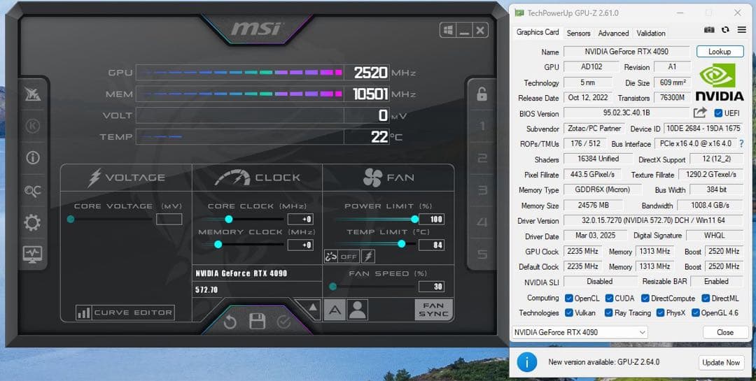Open hardware monitor graph icon
Image resolution: width=756 pixels, height=381 pixels.
tap(32, 253)
